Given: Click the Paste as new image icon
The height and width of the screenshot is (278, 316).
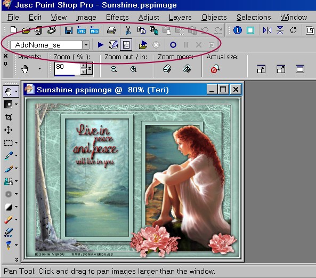Looking at the screenshot, I should point(167,30).
